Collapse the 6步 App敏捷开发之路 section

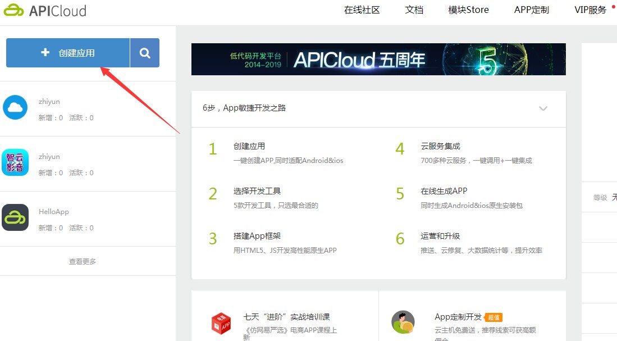(543, 109)
